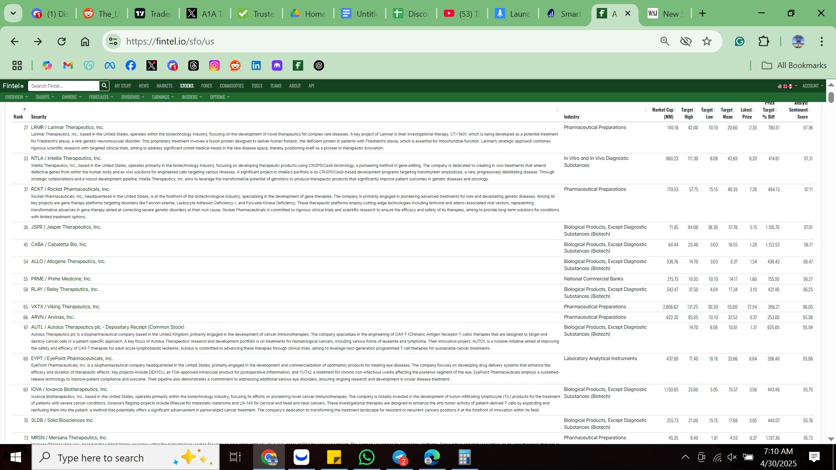Expand the OWNERS dropdown menu
This screenshot has height=470, width=836.
(72, 97)
